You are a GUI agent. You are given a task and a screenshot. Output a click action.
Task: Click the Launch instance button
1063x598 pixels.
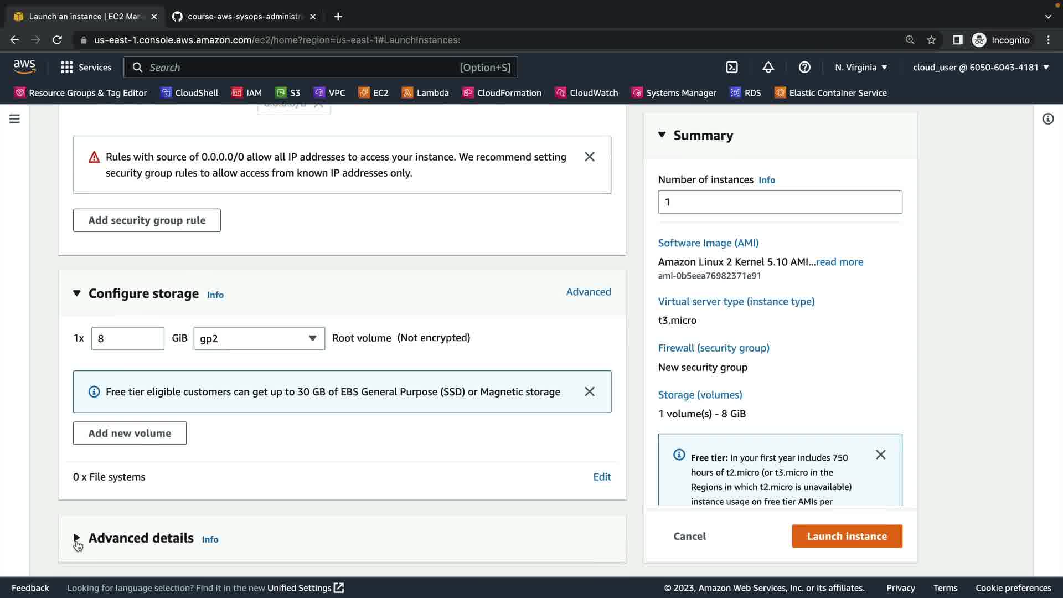click(x=847, y=536)
